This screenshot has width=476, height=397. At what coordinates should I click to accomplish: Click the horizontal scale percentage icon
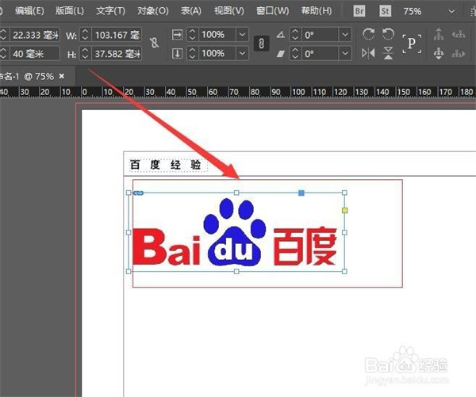177,35
